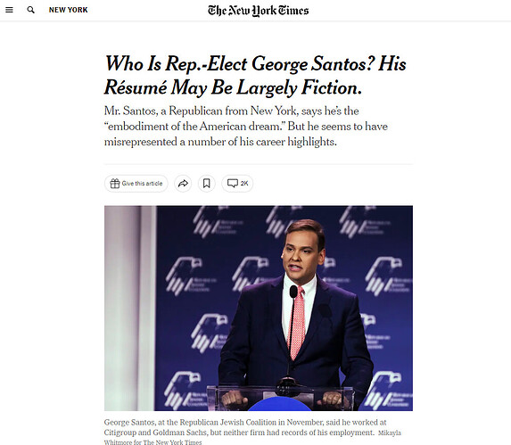Save article with the bookmark icon
The image size is (511, 445).
(x=207, y=184)
